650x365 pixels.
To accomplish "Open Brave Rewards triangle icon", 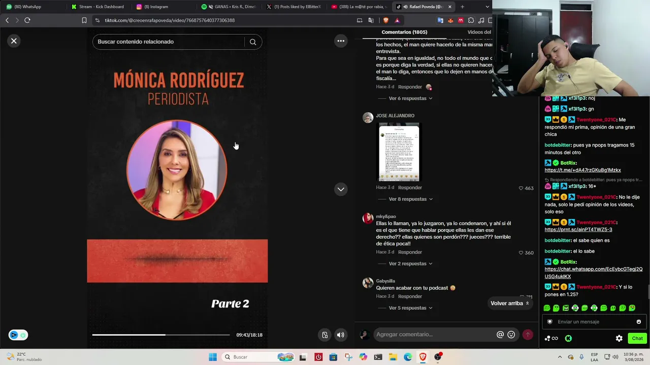I will pyautogui.click(x=397, y=20).
